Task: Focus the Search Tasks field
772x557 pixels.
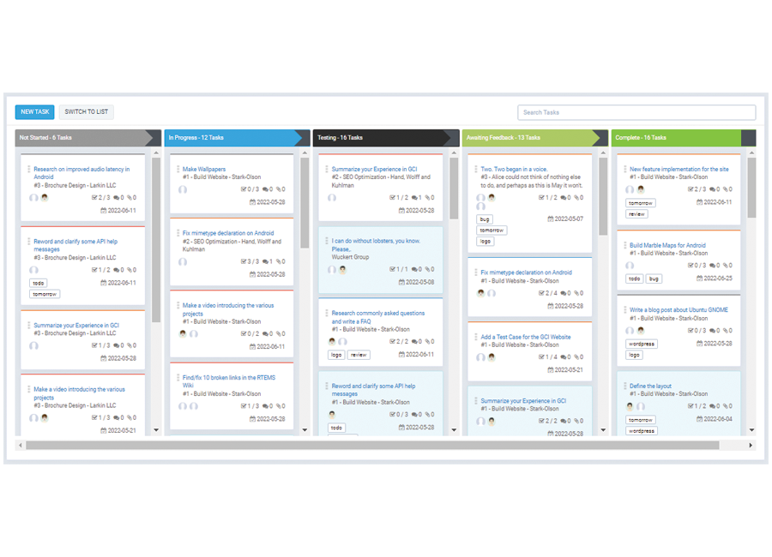Action: [x=636, y=112]
